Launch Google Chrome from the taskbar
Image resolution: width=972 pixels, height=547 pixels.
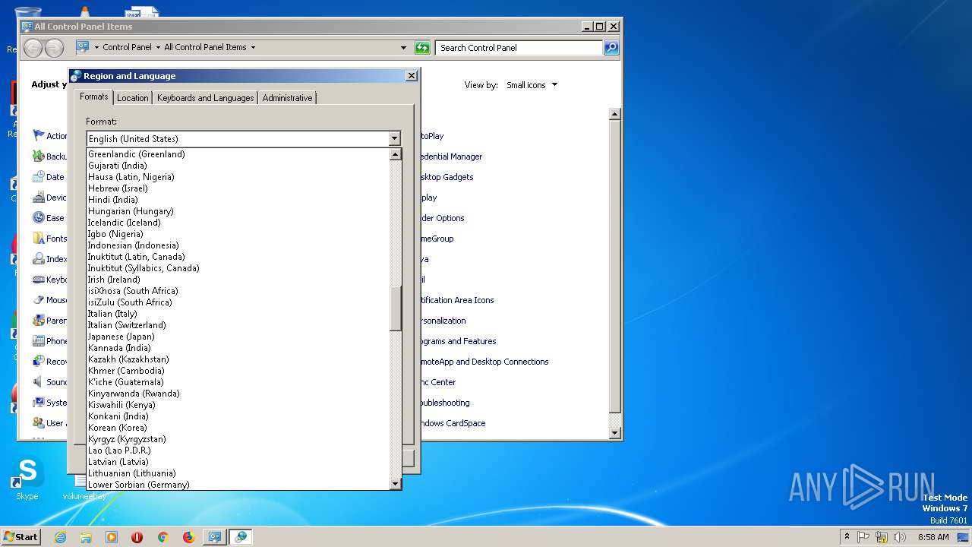tap(163, 537)
